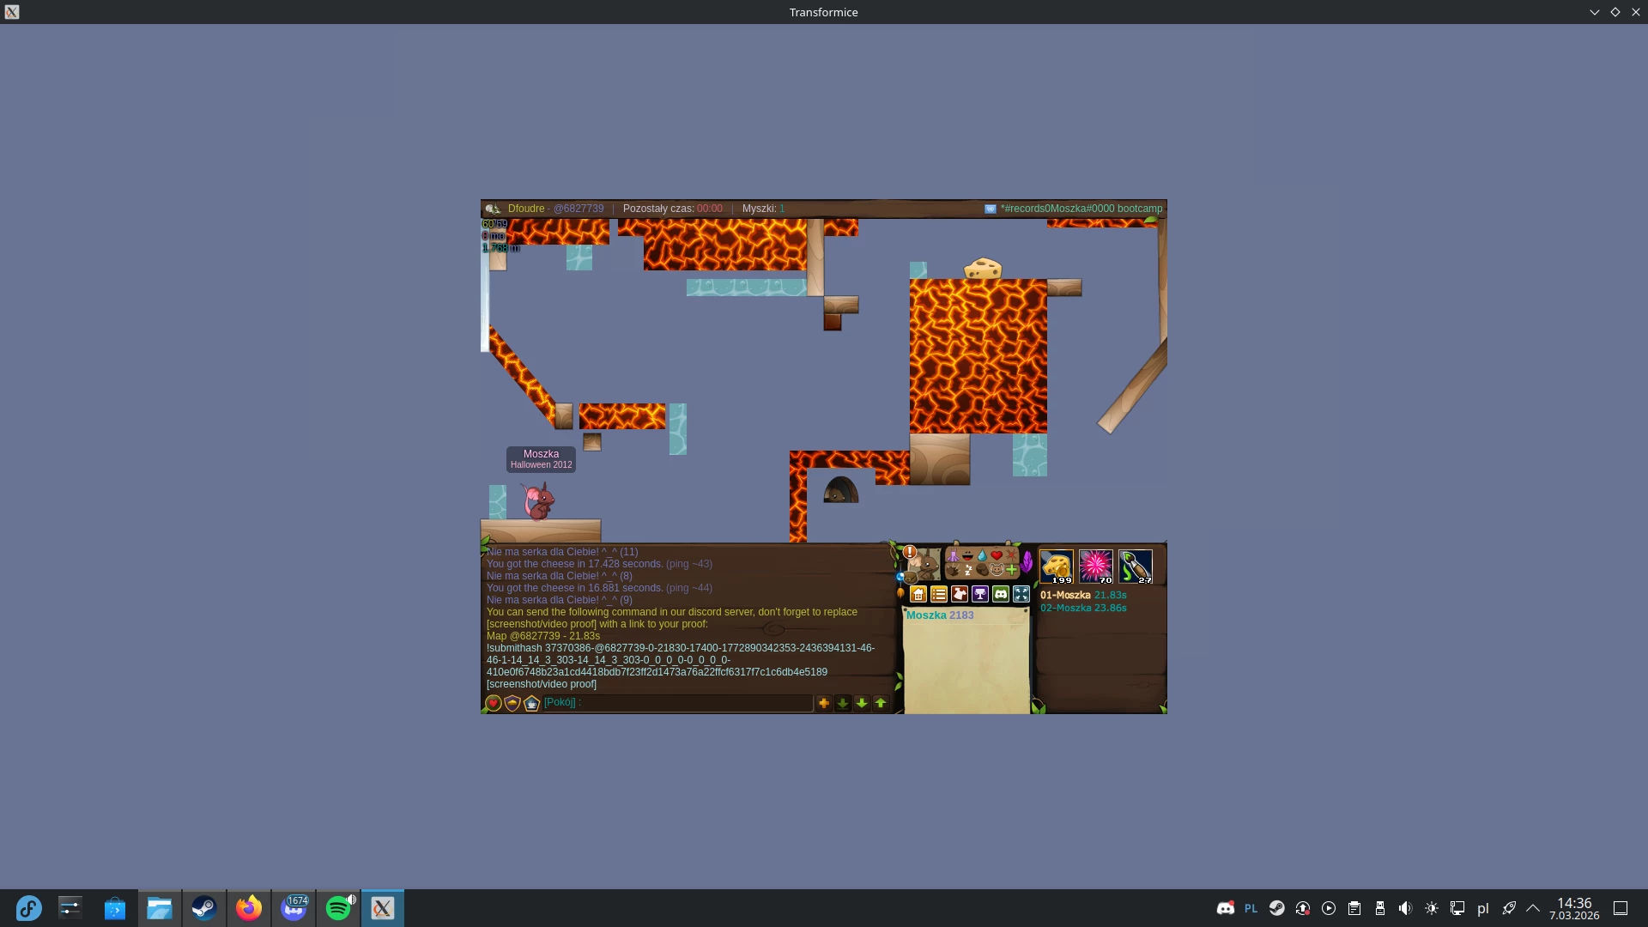Open the clock showing 14:36
Image resolution: width=1648 pixels, height=927 pixels.
(1574, 908)
